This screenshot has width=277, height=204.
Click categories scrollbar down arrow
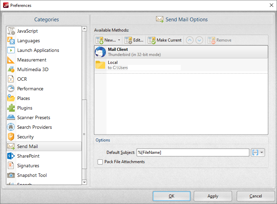(85, 182)
